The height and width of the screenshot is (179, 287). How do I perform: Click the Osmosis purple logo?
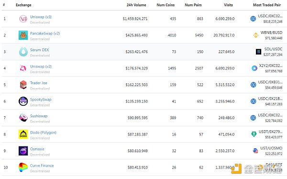pos(23,151)
